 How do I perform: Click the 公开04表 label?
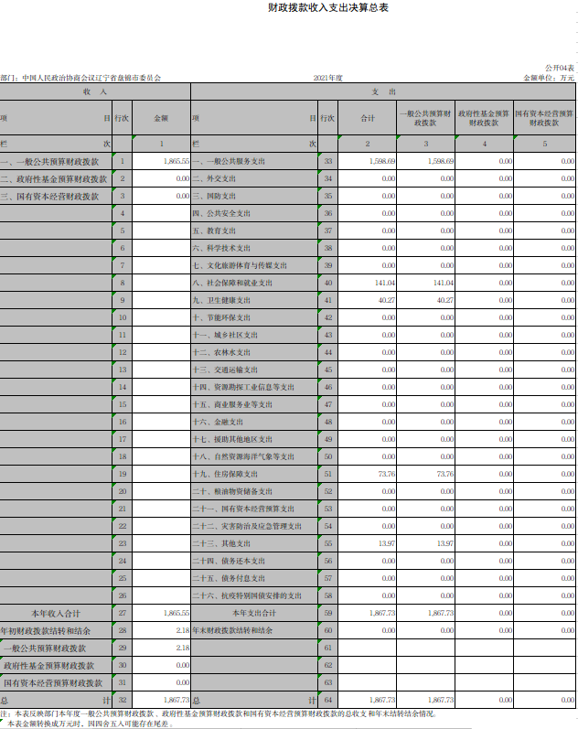pos(560,68)
